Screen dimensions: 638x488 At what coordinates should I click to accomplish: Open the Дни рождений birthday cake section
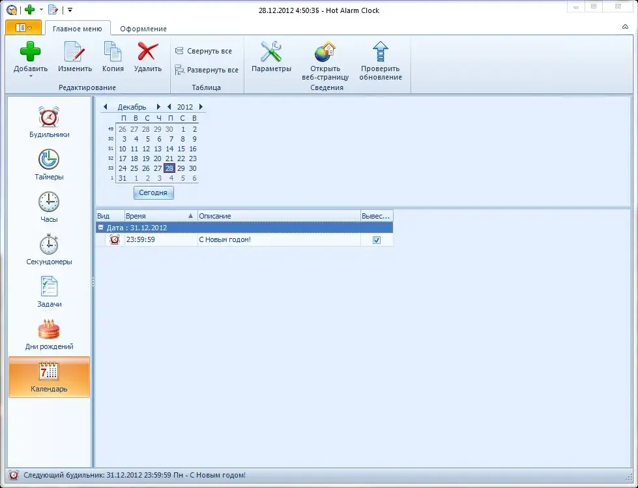coord(49,334)
